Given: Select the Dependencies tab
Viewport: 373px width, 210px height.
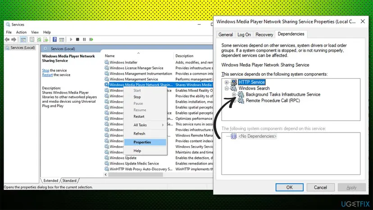Looking at the screenshot, I should (x=291, y=34).
